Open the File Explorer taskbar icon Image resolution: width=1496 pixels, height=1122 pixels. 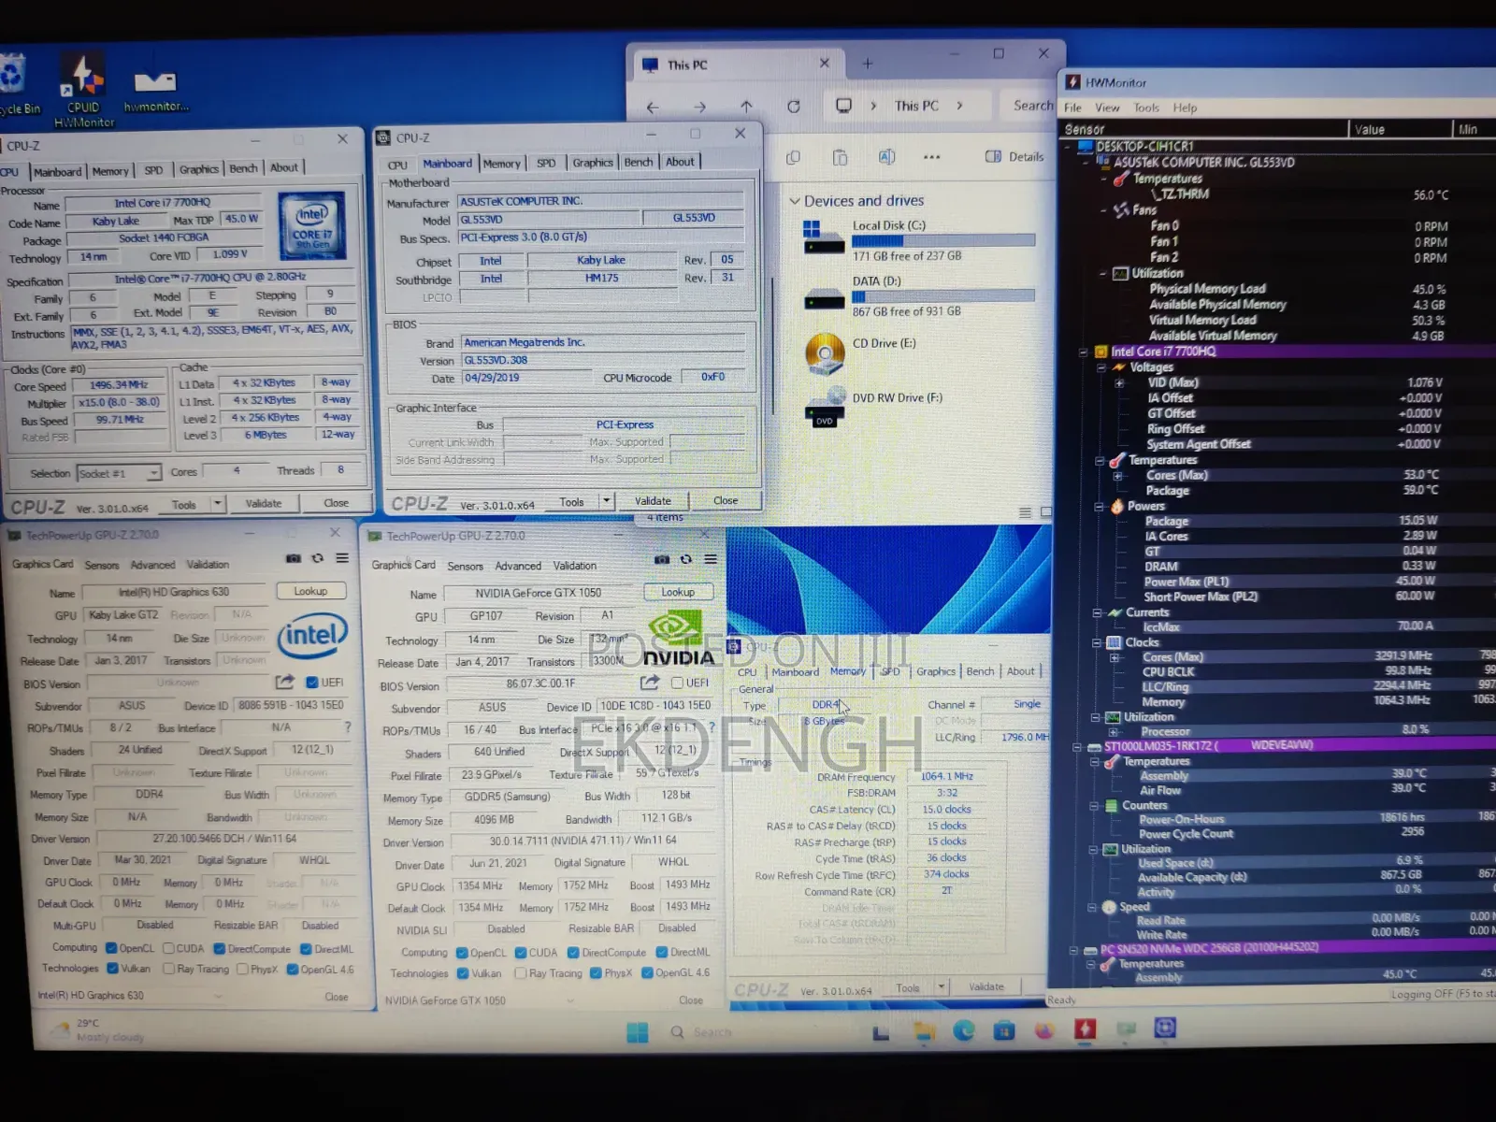point(924,1031)
